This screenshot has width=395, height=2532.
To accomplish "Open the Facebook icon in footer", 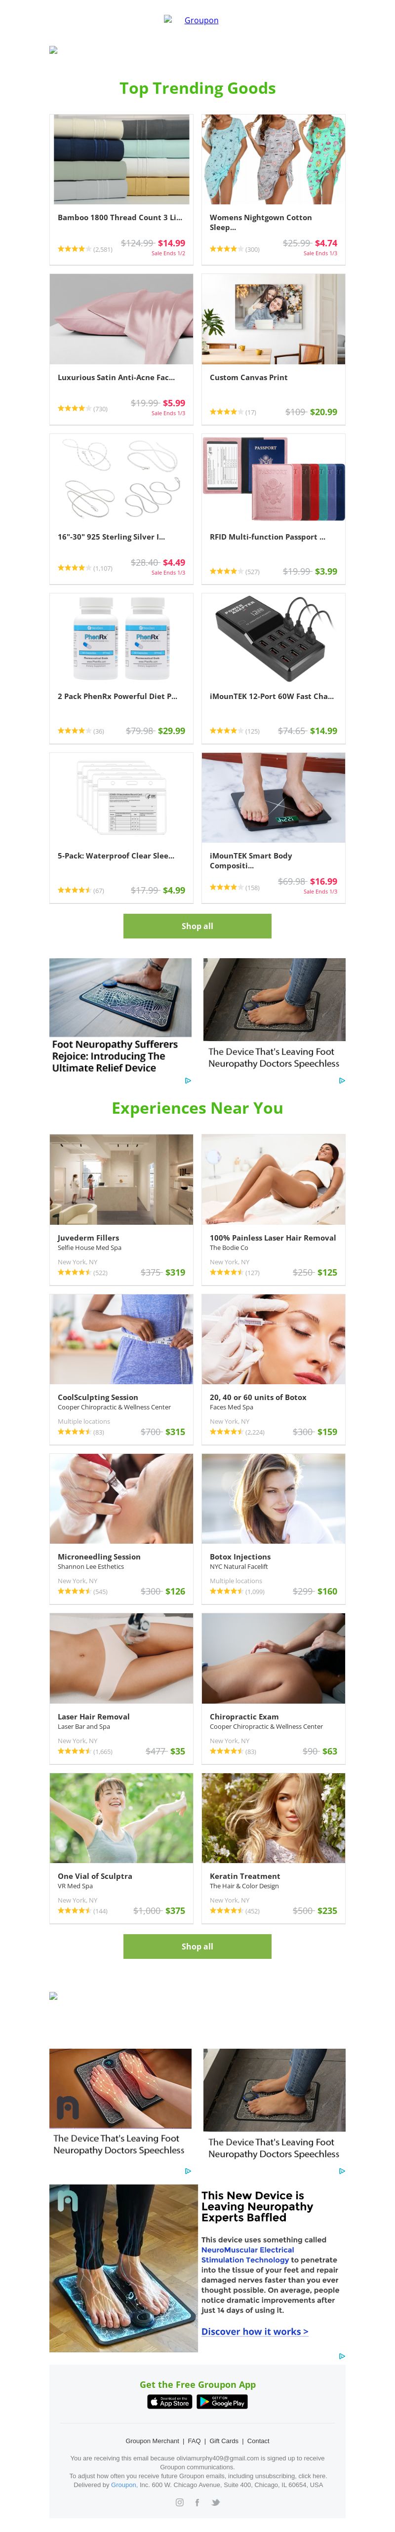I will pyautogui.click(x=197, y=2502).
